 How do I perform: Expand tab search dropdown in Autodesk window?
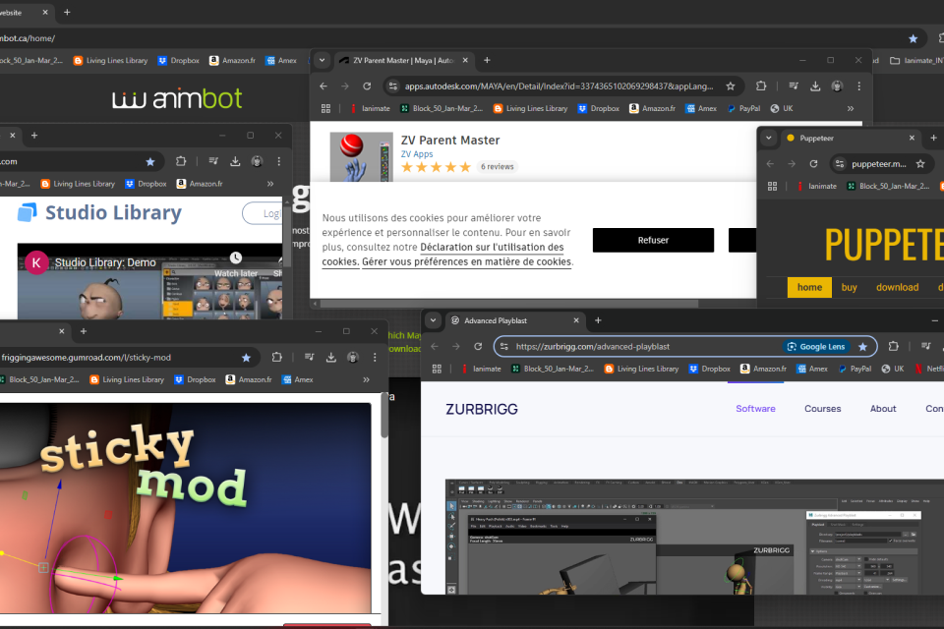pos(323,60)
